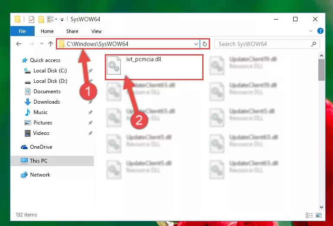Click the pin icon beside Local Disk (C:)
The image size is (333, 226).
[x=90, y=71]
